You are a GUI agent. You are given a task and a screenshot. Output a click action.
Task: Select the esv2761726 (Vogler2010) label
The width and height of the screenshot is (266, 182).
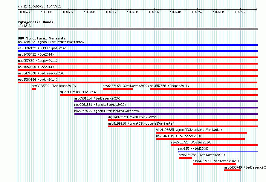pyautogui.click(x=191, y=142)
